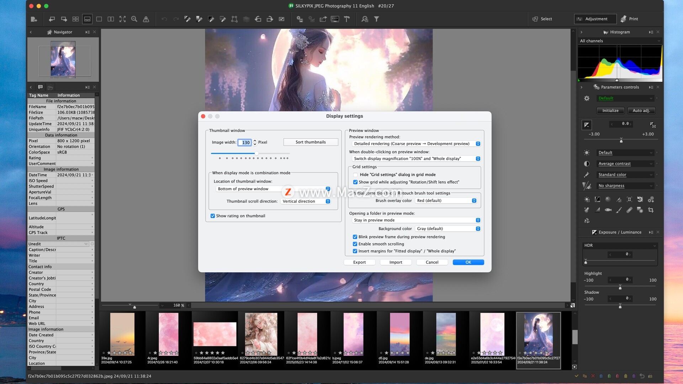Click the text T tool in toolbar
The height and width of the screenshot is (384, 683).
click(x=347, y=19)
